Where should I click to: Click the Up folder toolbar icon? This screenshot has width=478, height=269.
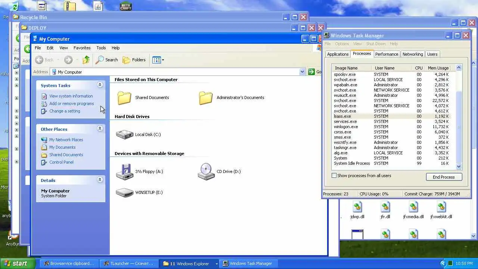coord(86,60)
